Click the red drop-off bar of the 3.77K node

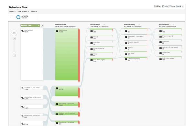(x=79, y=93)
